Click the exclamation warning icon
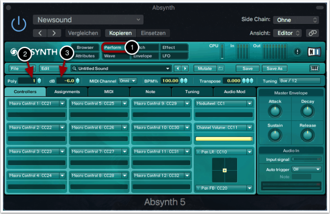Viewport: 330px width, 214px height. tap(297, 51)
